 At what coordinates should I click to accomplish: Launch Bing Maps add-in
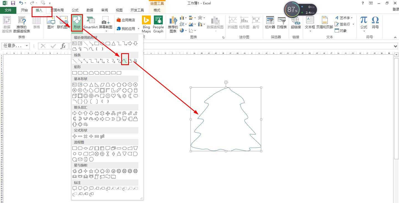tap(146, 24)
